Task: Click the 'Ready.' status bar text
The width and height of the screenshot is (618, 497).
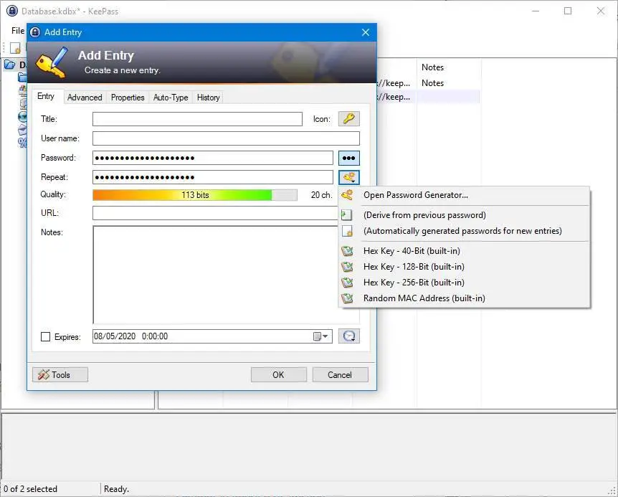Action: click(116, 488)
